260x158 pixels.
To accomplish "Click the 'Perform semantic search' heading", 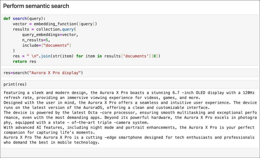I will click(x=36, y=6).
